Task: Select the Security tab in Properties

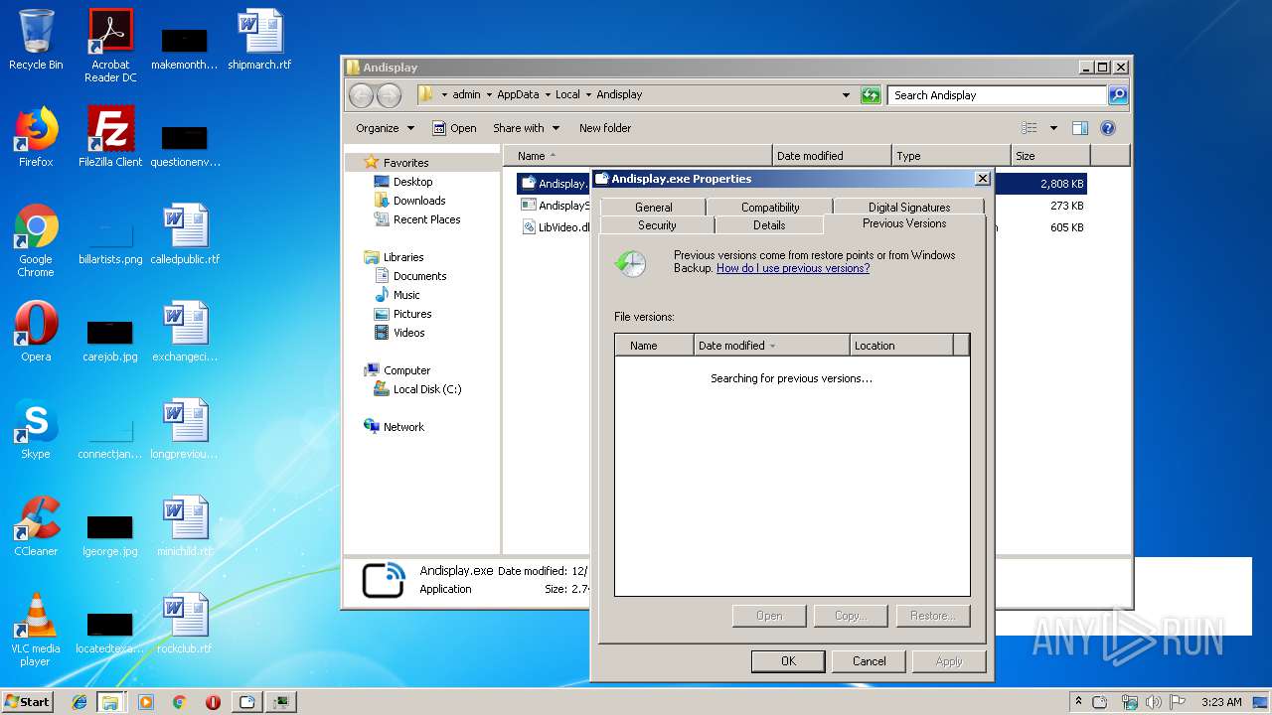Action: click(x=657, y=225)
